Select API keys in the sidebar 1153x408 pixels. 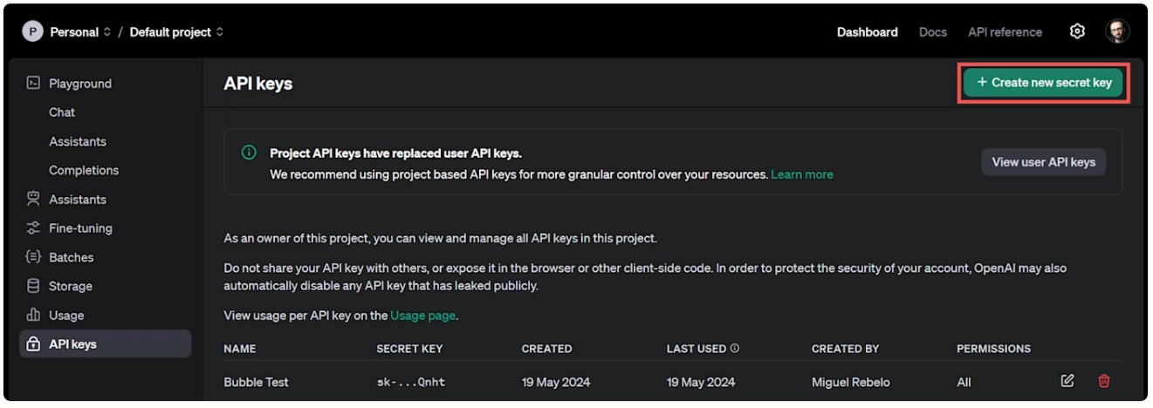click(x=106, y=343)
